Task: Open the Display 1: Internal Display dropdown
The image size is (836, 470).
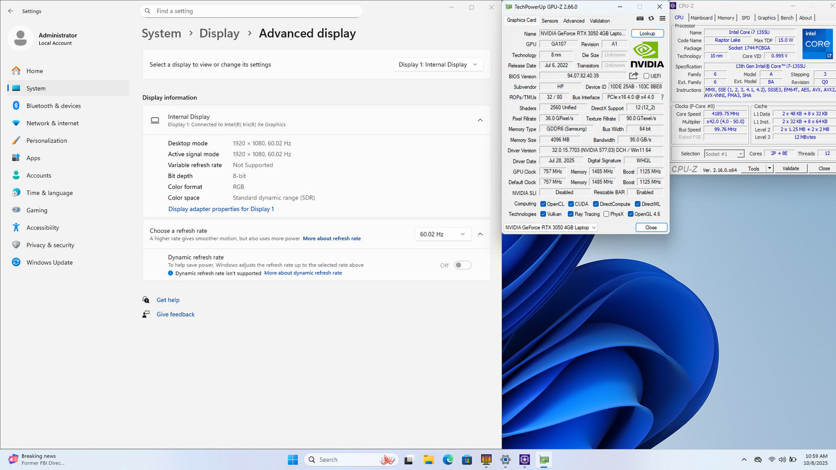Action: (438, 65)
